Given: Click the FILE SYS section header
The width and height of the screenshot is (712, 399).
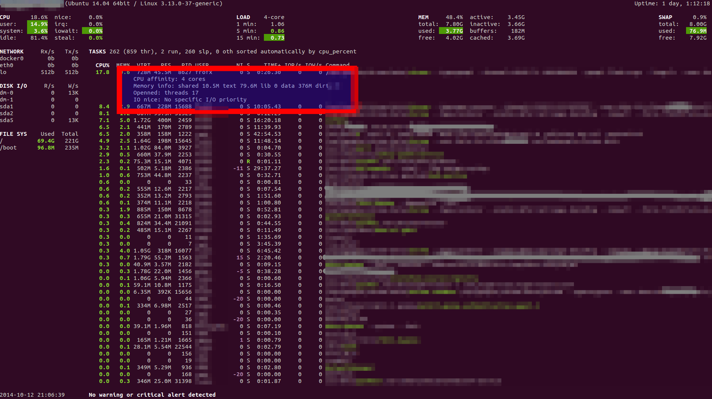Looking at the screenshot, I should 13,134.
